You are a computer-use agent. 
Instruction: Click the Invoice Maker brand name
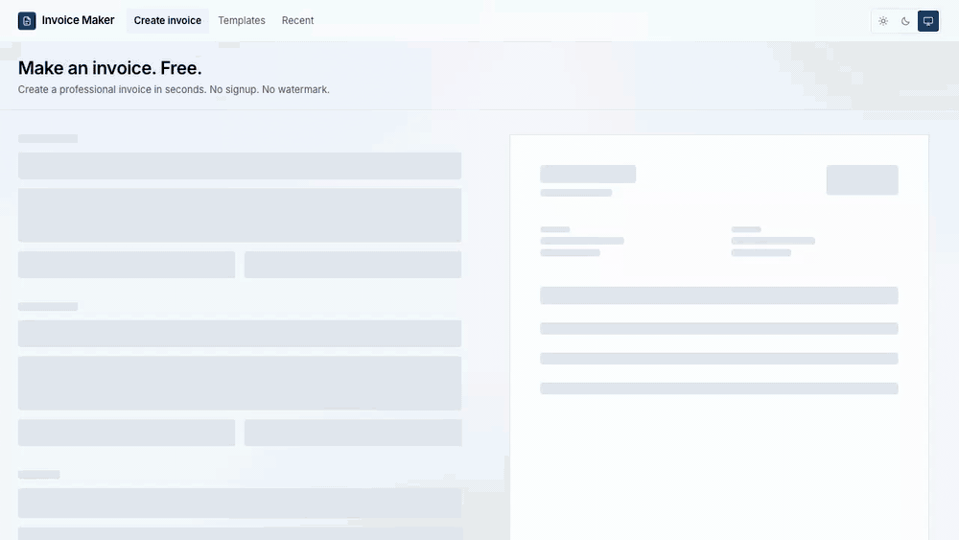78,20
